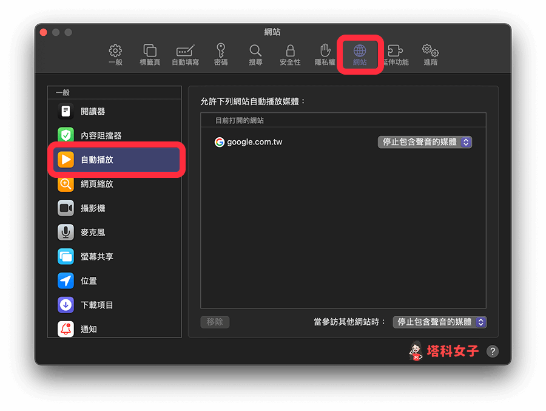Select 閱讀器 Reader in the sidebar
546x411 pixels.
[115, 111]
